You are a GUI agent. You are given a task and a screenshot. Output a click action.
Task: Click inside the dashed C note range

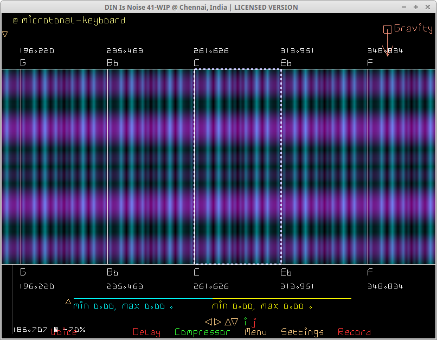click(x=237, y=166)
